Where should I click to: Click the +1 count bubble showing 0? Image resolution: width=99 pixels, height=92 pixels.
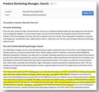coord(56,4)
